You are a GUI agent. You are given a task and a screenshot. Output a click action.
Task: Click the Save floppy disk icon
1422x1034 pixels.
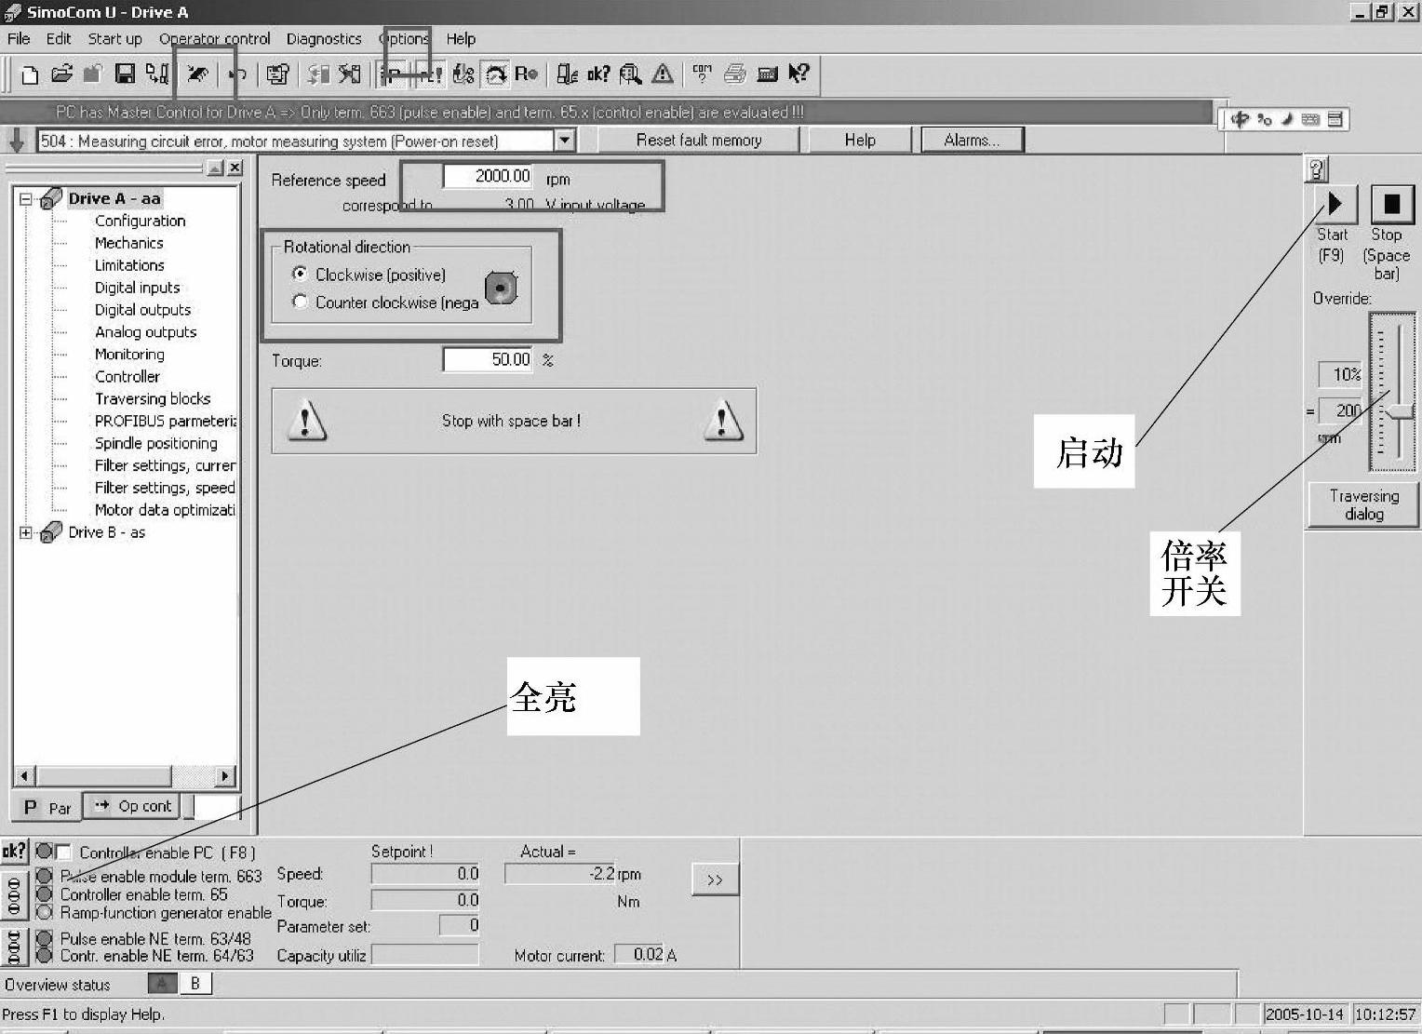(x=125, y=74)
